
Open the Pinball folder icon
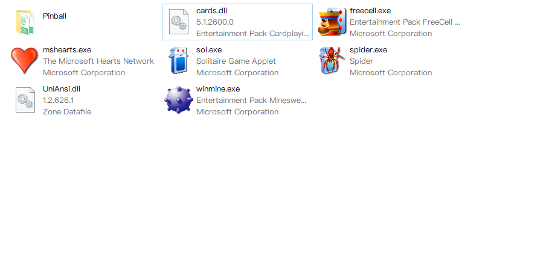(25, 22)
